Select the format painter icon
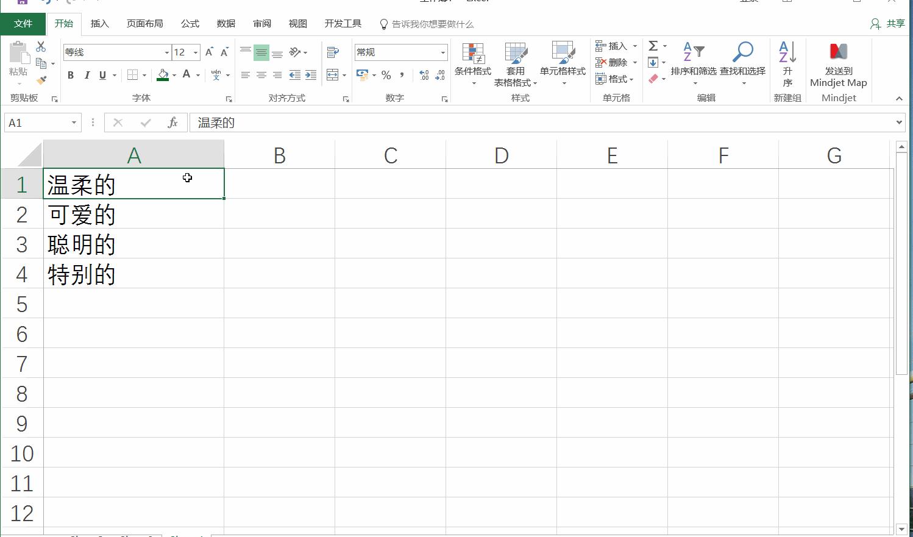The width and height of the screenshot is (913, 537). coord(41,79)
